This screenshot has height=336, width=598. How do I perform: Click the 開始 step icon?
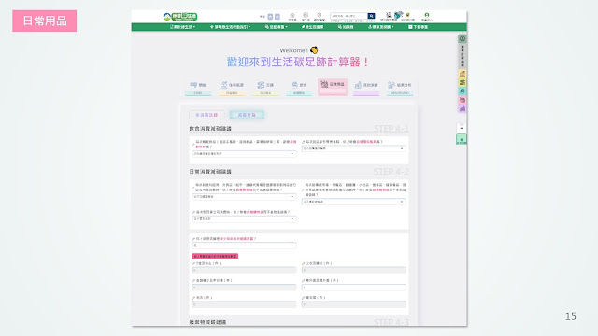[193, 85]
